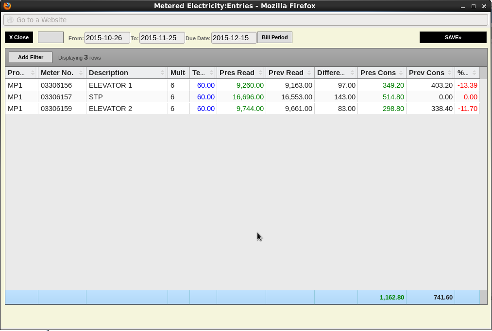Open the Bill Period selector

pyautogui.click(x=274, y=37)
